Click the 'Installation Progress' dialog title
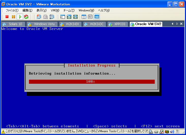The width and height of the screenshot is (186, 135). 92,65
